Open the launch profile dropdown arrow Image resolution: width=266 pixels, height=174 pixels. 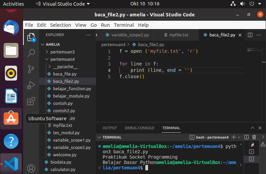click(x=239, y=137)
